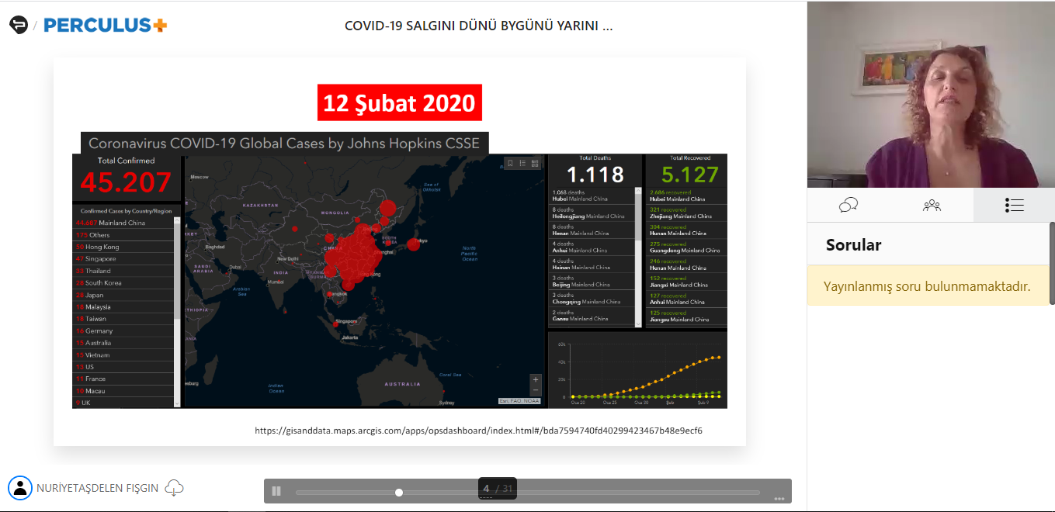Click the NURİYETAŞDELEN FIŞGIN user name
This screenshot has width=1055, height=512.
tap(97, 488)
